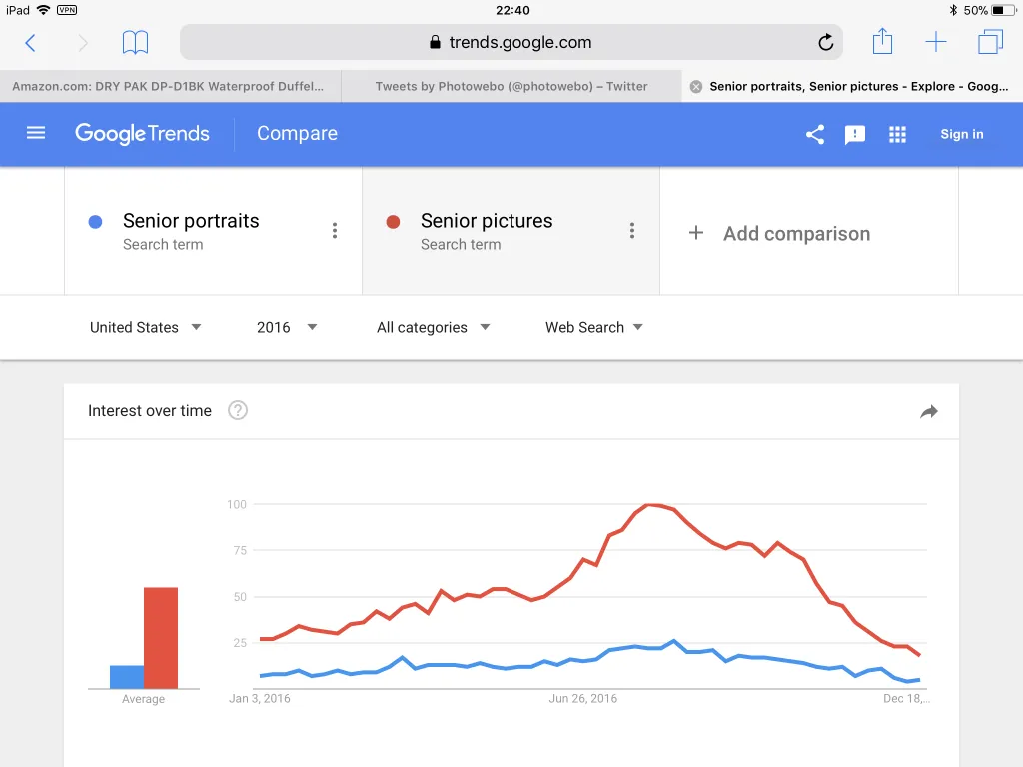
Task: Expand the United States region dropdown
Action: pos(146,327)
